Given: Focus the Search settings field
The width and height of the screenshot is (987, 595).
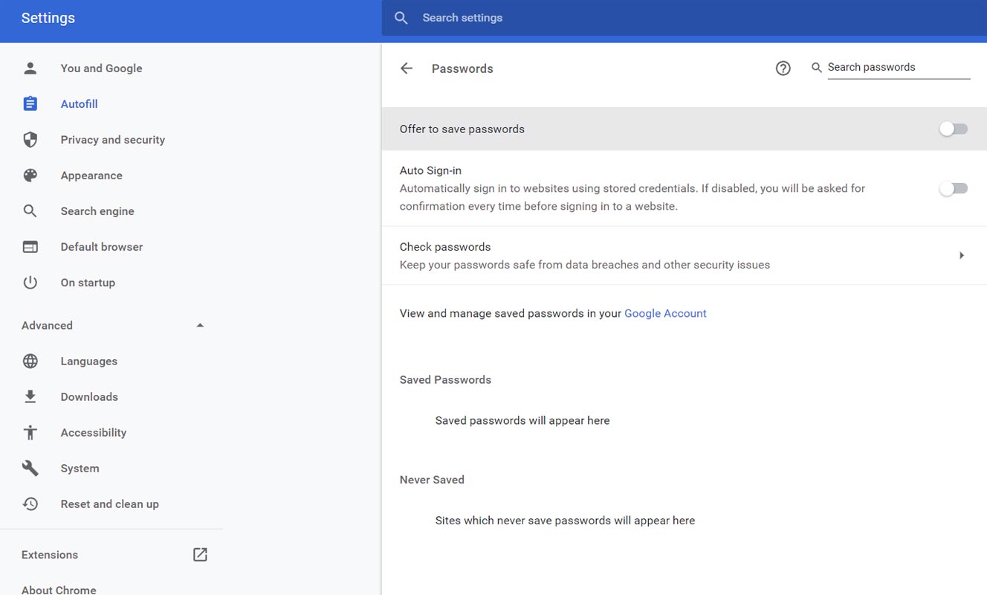Looking at the screenshot, I should pyautogui.click(x=684, y=18).
